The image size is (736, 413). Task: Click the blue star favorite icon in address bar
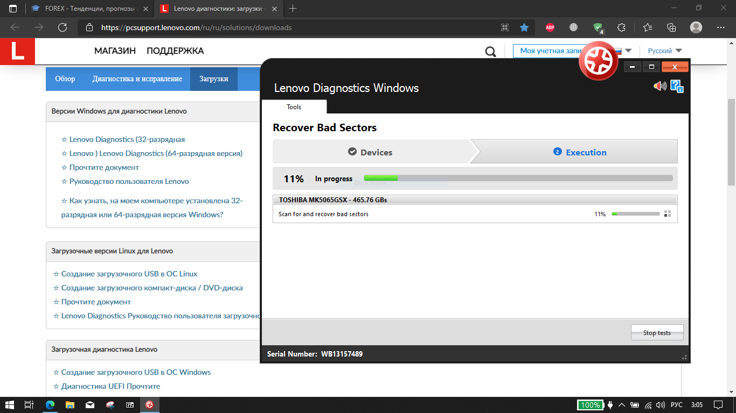coord(524,27)
